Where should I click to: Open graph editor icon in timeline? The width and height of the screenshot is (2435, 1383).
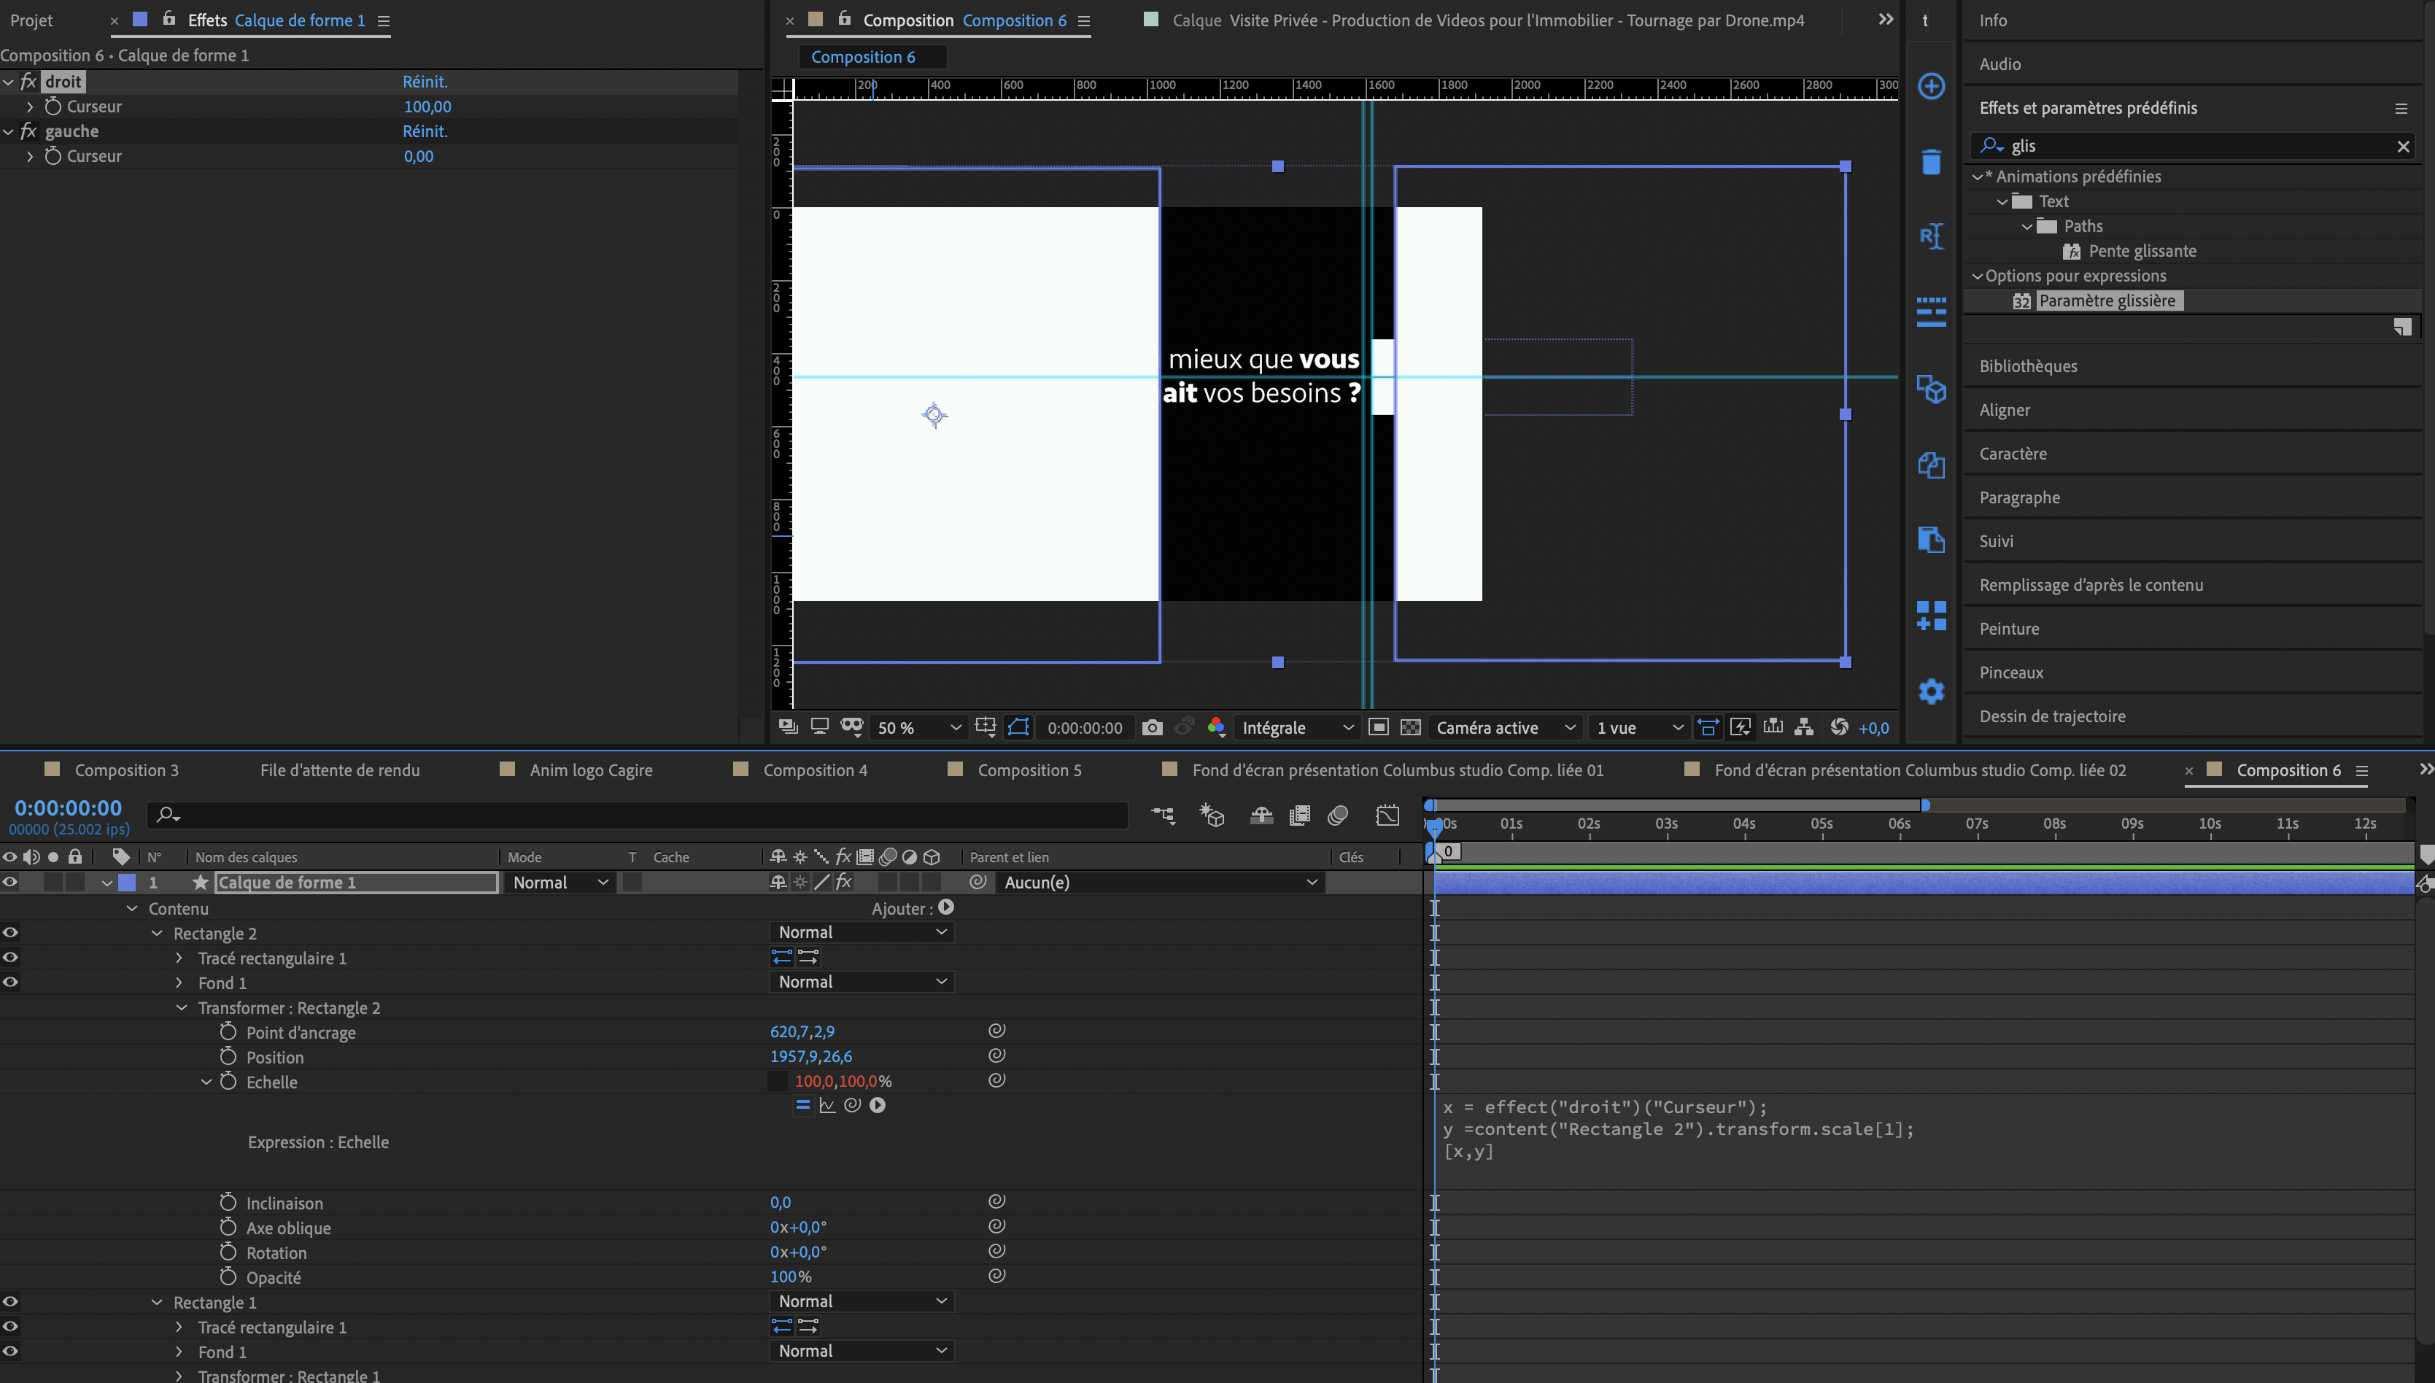pyautogui.click(x=1387, y=816)
